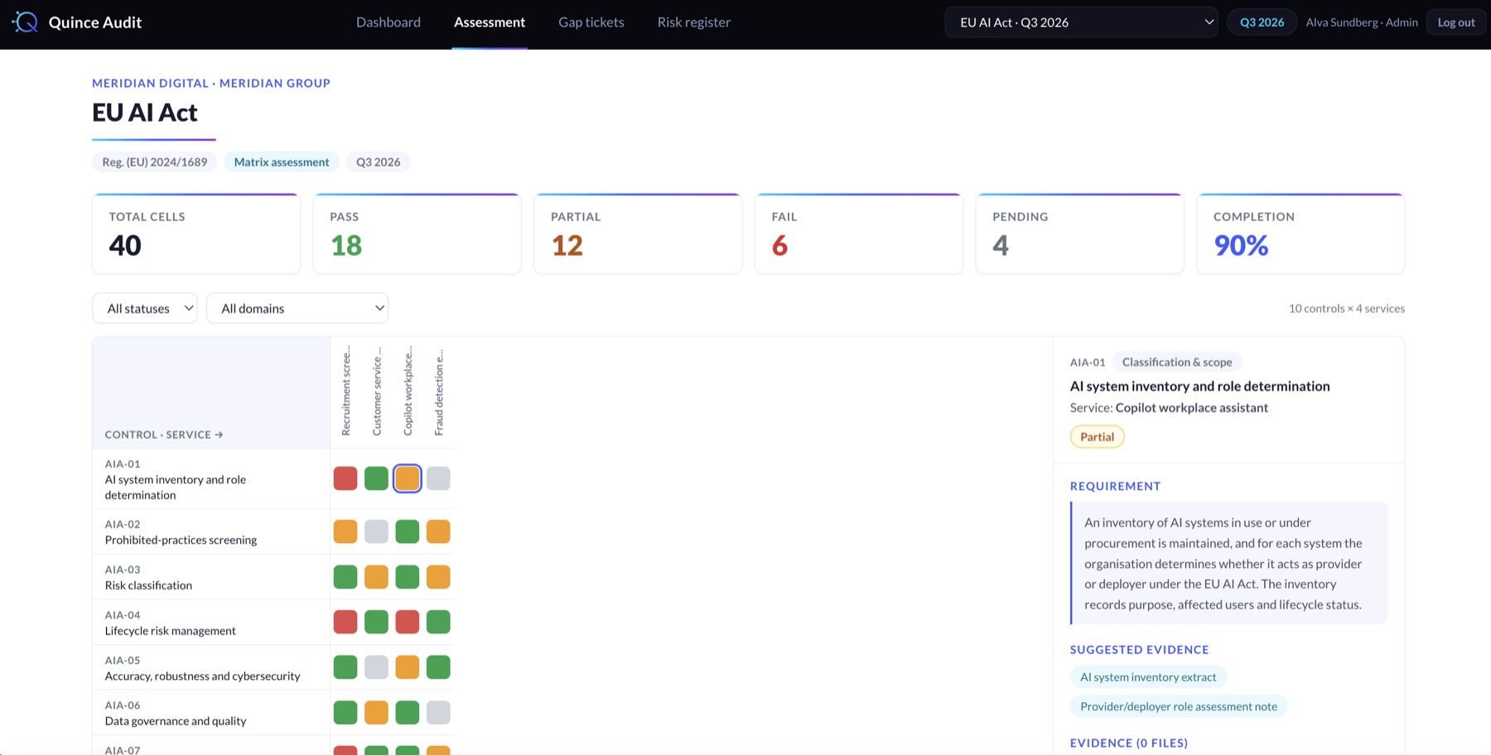Click the Matrix assessment tag
1491x755 pixels.
click(282, 162)
